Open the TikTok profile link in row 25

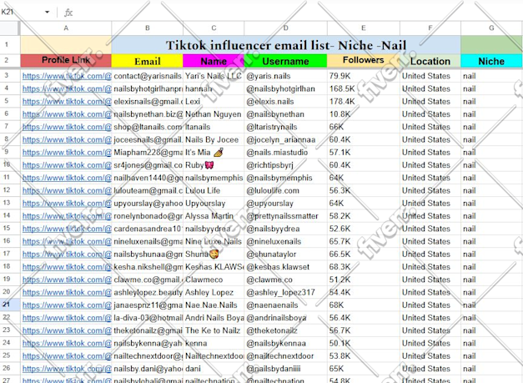[x=67, y=356]
